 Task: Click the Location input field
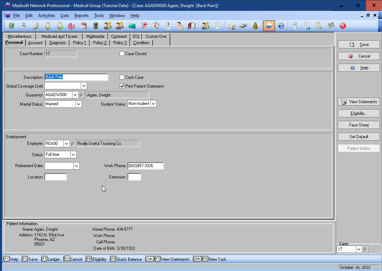coord(55,177)
